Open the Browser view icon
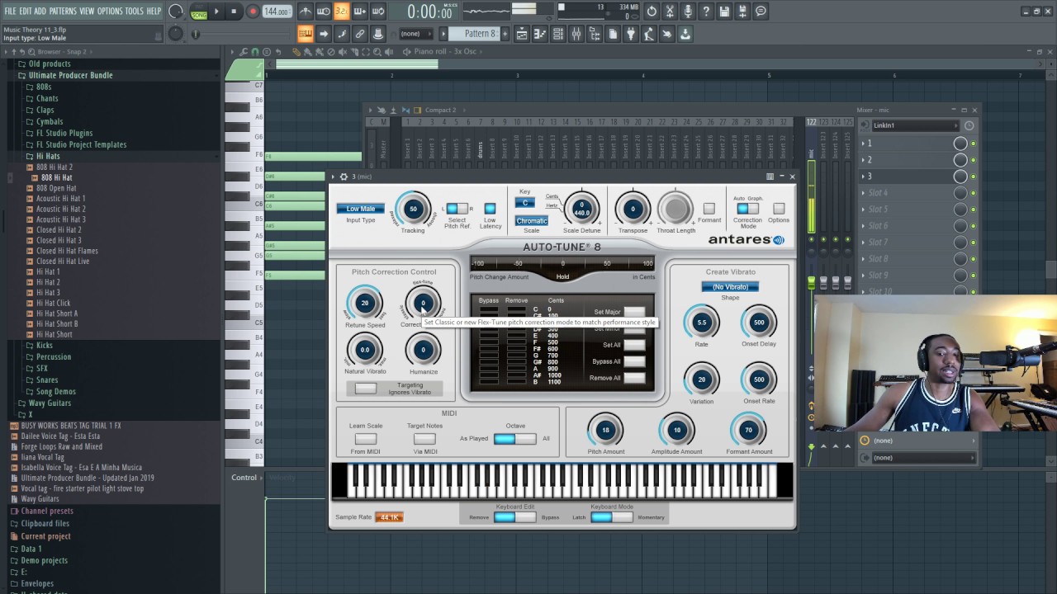Screen dimensions: 1057x594 point(595,34)
